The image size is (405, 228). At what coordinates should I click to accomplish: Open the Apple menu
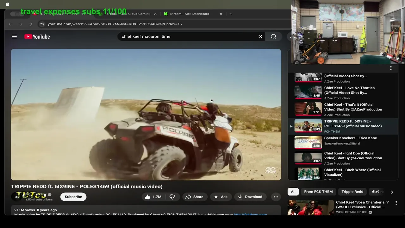click(x=8, y=4)
